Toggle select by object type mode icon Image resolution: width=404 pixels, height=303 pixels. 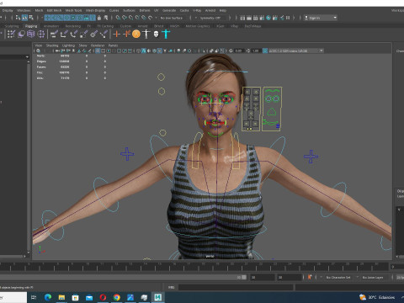click(x=24, y=18)
